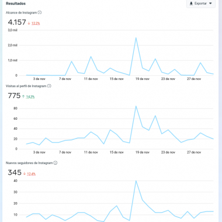The height and width of the screenshot is (222, 222).
Task: Click the 12,4% decrease link
Action: 31,174
